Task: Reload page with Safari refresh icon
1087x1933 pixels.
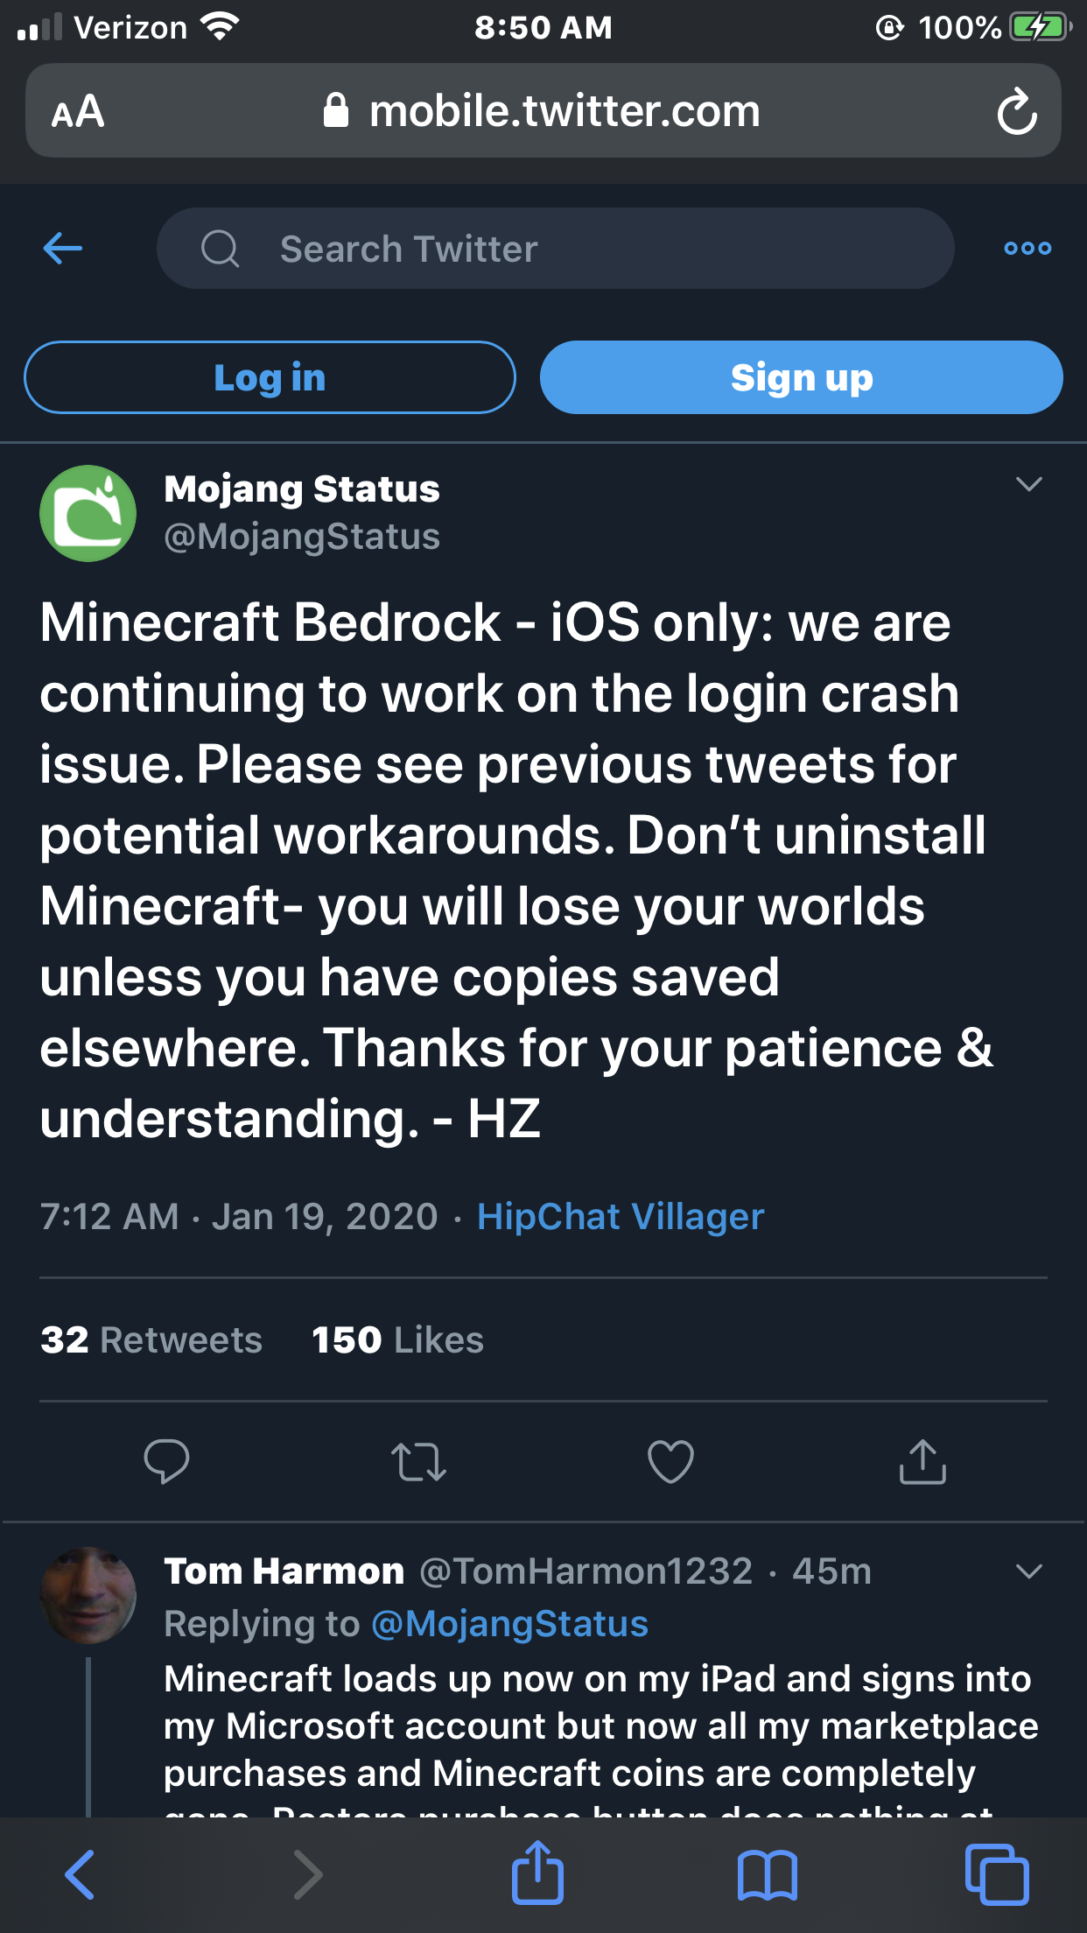Action: 1017,111
